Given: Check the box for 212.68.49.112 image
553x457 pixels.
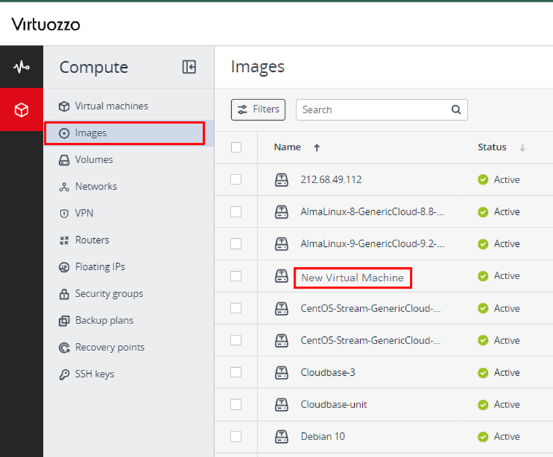Looking at the screenshot, I should pos(236,179).
